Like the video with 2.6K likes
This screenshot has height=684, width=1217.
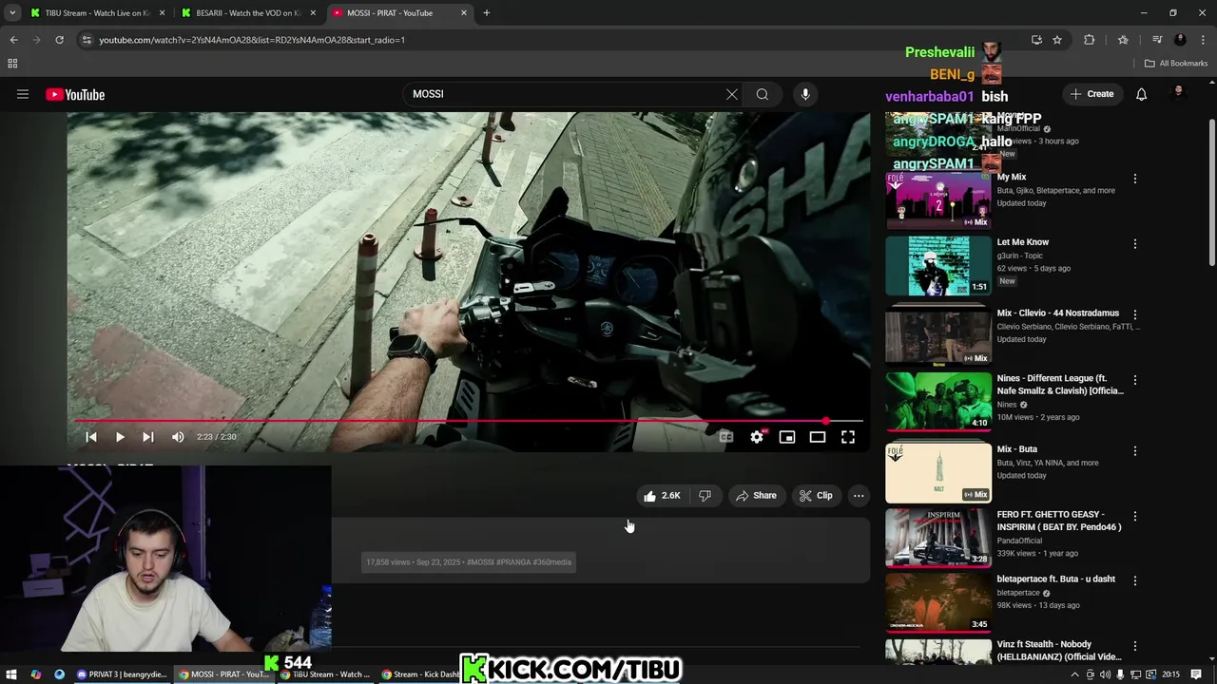point(662,495)
